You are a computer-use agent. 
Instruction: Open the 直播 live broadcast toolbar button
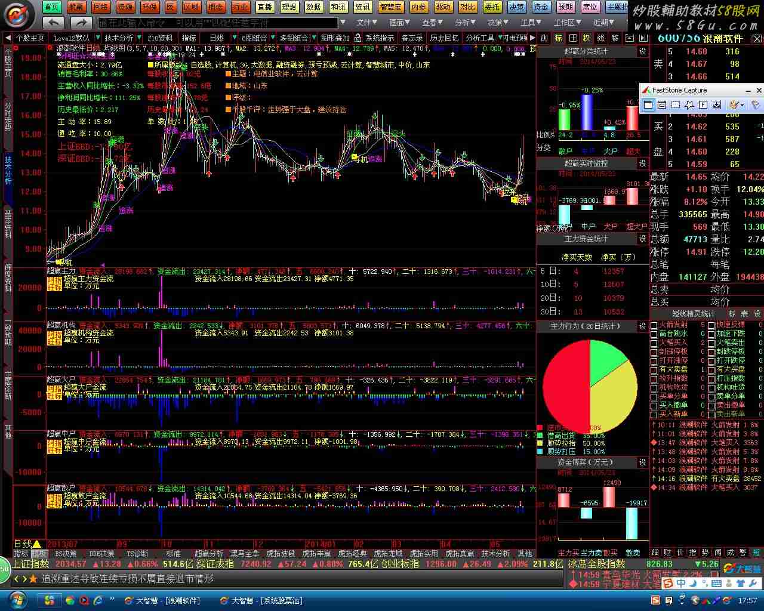(x=264, y=7)
